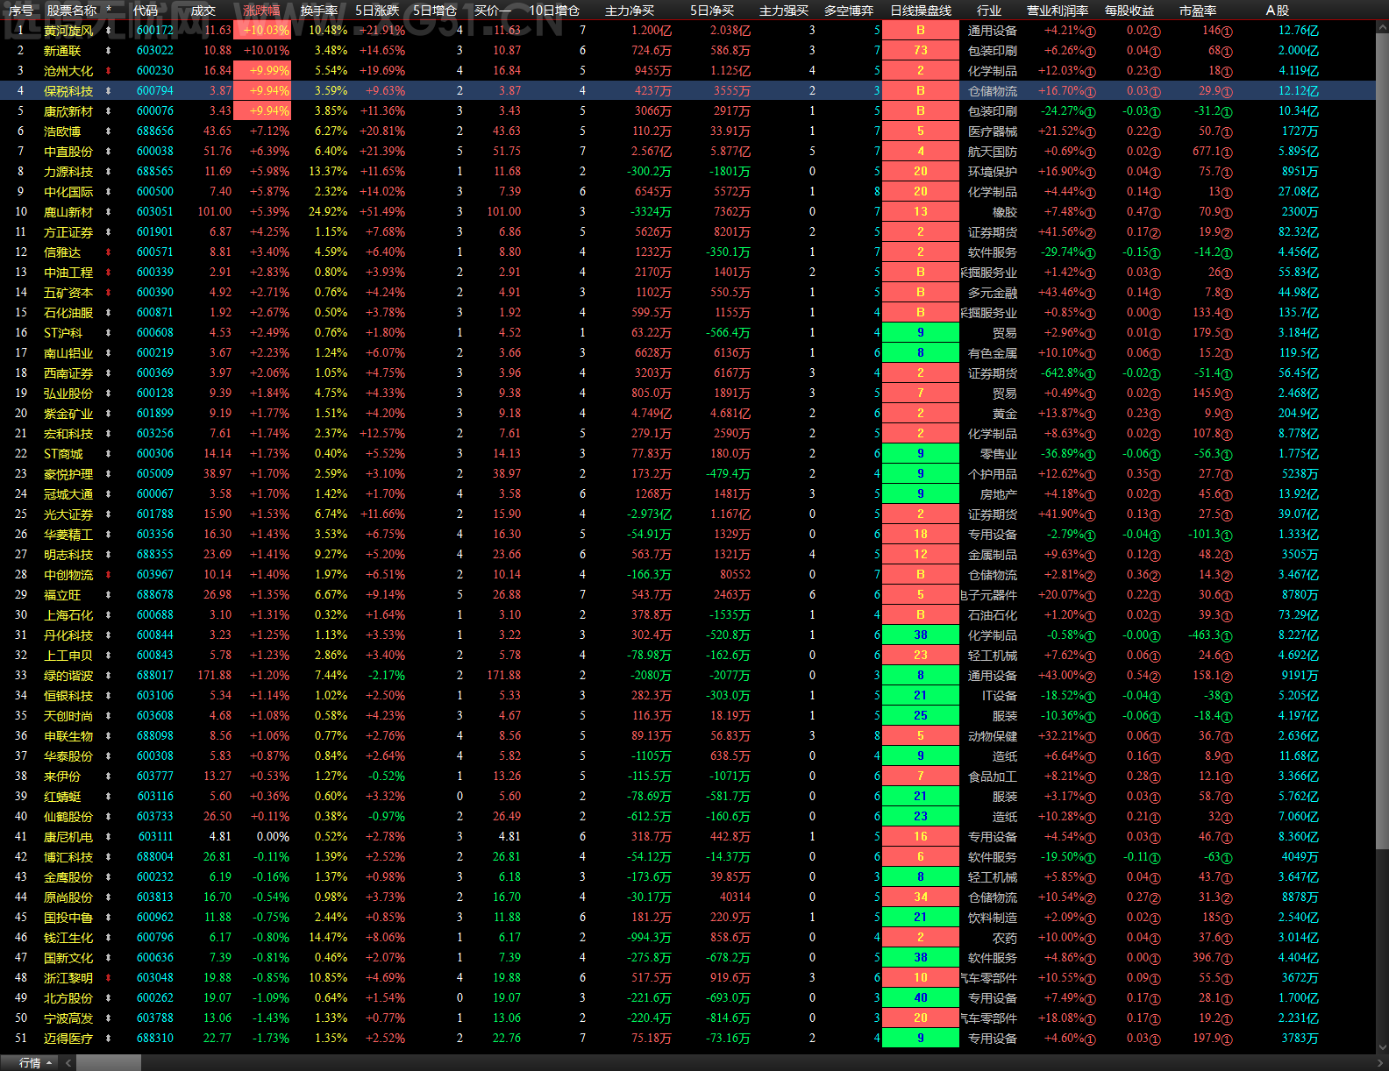Click the marker icon beside 紫金矿业
Image resolution: width=1389 pixels, height=1071 pixels.
109,414
